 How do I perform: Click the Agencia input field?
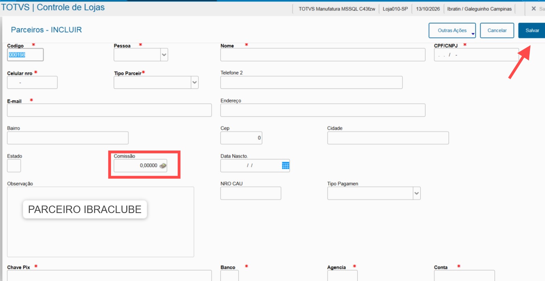click(342, 276)
